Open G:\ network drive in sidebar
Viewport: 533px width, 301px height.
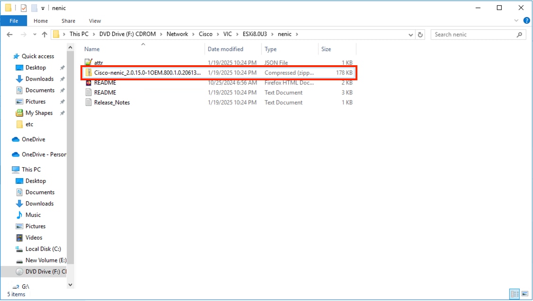pos(25,286)
